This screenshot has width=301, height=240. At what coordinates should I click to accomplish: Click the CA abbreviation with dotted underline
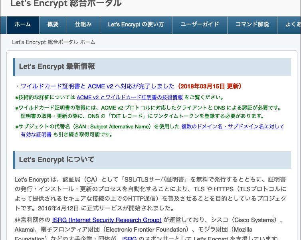(91, 180)
